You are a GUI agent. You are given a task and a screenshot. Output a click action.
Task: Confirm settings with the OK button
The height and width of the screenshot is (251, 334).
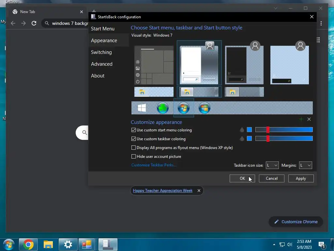click(x=242, y=178)
